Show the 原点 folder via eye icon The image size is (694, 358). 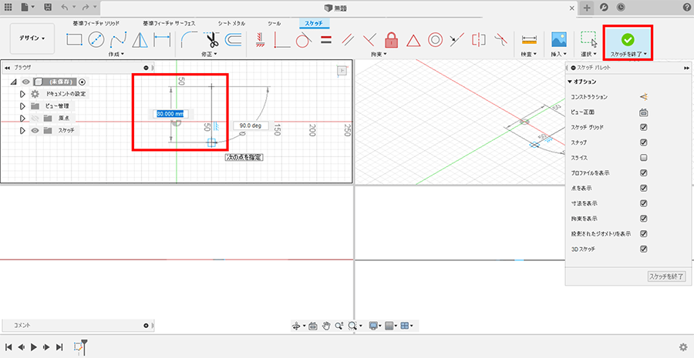tap(34, 119)
